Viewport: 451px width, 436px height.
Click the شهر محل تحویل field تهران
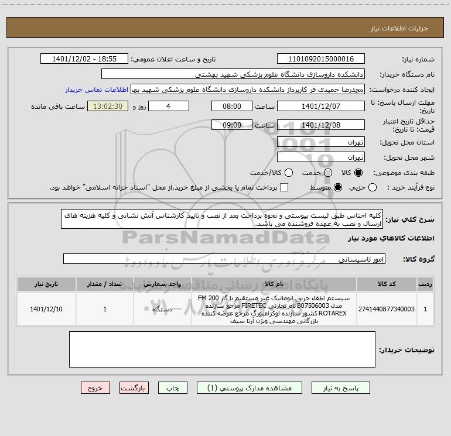(x=321, y=157)
